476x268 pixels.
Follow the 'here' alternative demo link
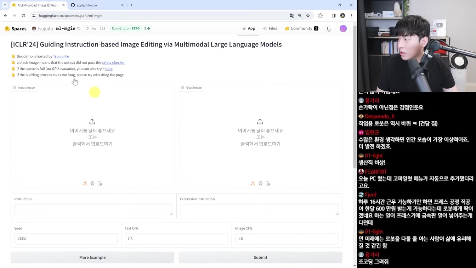pyautogui.click(x=109, y=69)
